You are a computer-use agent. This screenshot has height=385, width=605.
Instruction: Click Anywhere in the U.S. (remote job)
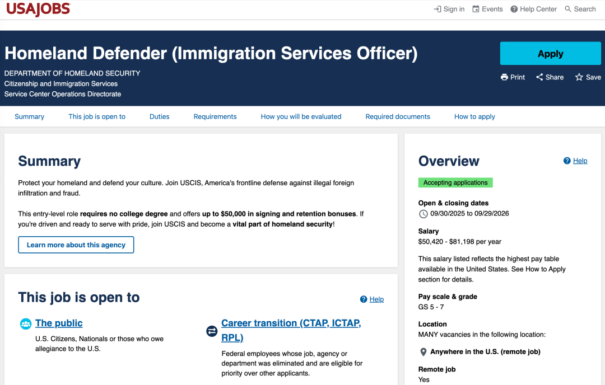[x=485, y=351]
